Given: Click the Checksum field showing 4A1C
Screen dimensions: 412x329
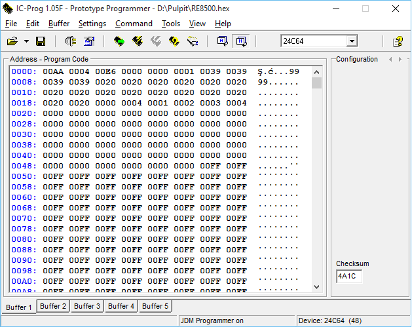Looking at the screenshot, I should pyautogui.click(x=348, y=277).
